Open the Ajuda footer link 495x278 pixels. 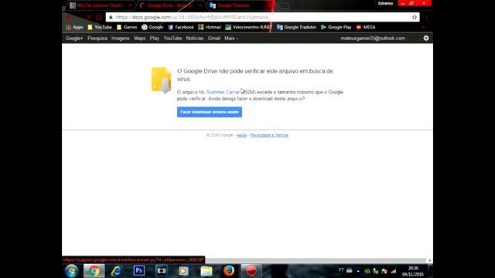(x=241, y=135)
